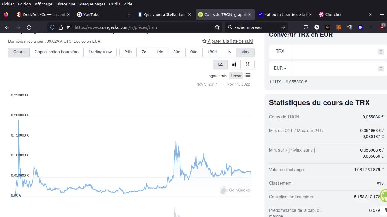Viewport: 387px width, 217px height.
Task: Close the Stellar Lumens tab
Action: [190, 14]
